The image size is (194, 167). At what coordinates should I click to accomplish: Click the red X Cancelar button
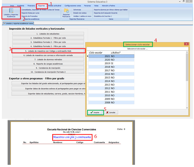(111, 112)
